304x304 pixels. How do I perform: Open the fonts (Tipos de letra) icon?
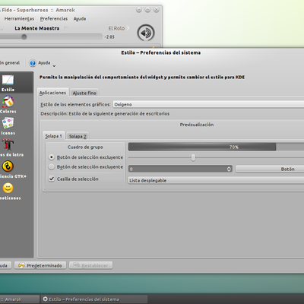click(8, 144)
